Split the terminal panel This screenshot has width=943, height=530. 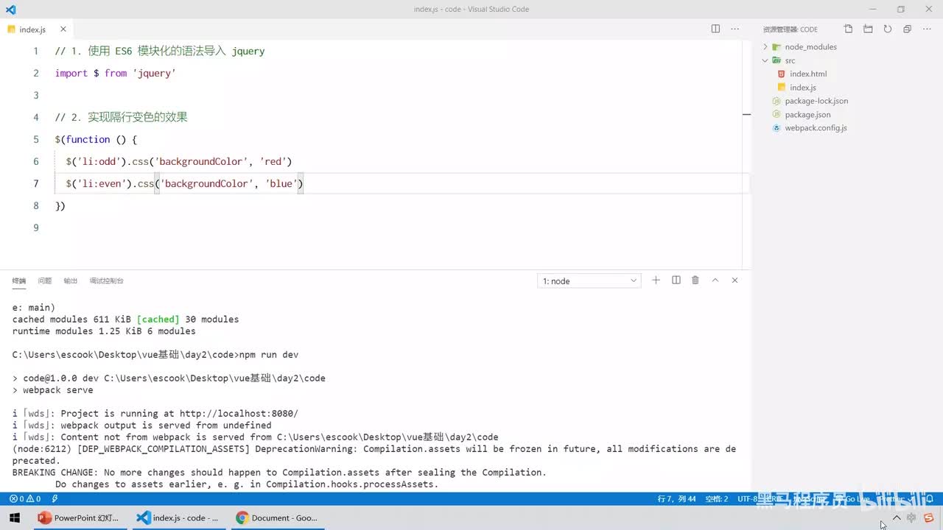[x=676, y=280]
